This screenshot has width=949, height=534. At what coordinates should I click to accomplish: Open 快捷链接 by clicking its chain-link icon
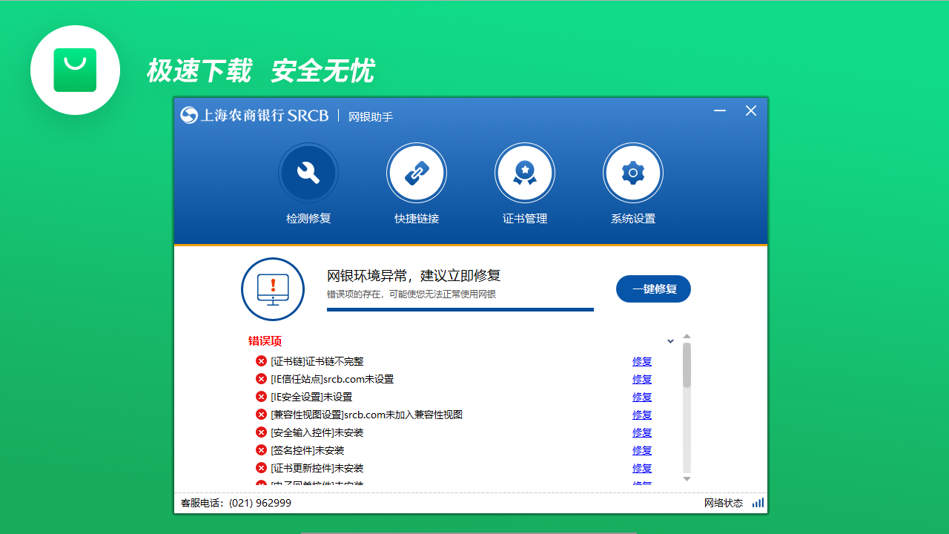click(417, 172)
